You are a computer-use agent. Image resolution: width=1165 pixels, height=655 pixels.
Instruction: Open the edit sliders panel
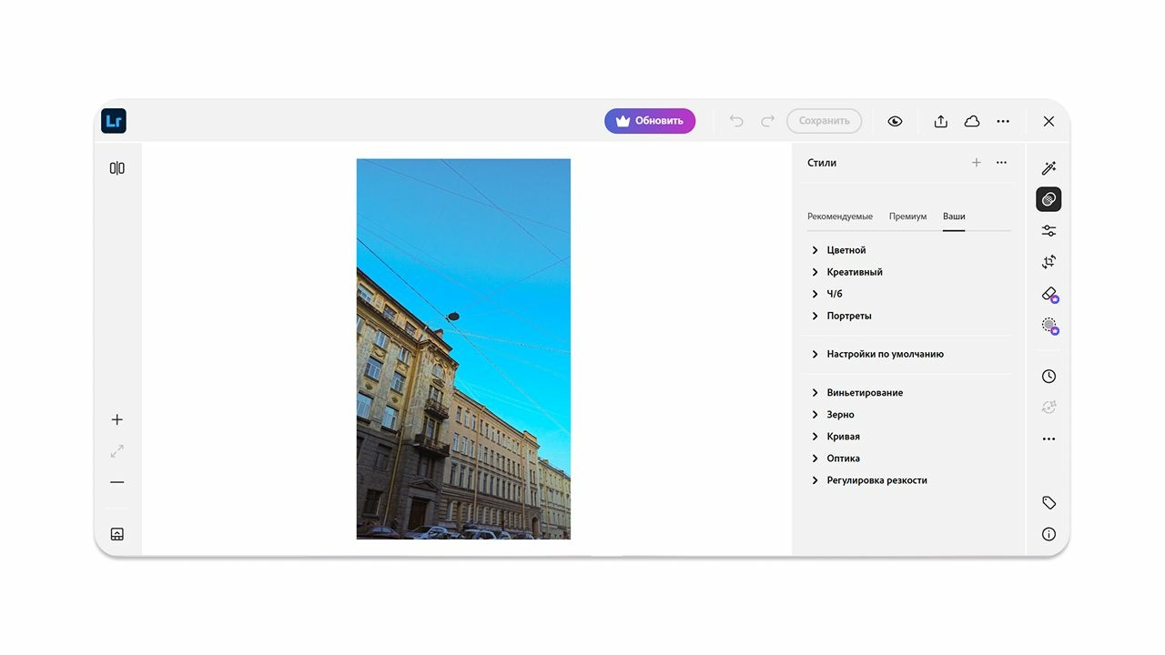[1048, 231]
